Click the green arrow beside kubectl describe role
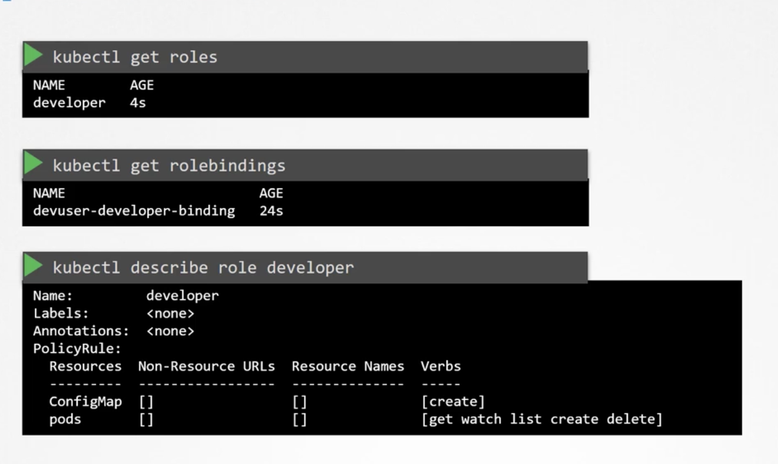 click(x=33, y=267)
